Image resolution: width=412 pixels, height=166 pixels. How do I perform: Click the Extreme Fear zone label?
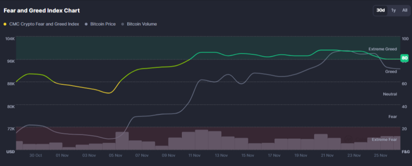point(384,139)
